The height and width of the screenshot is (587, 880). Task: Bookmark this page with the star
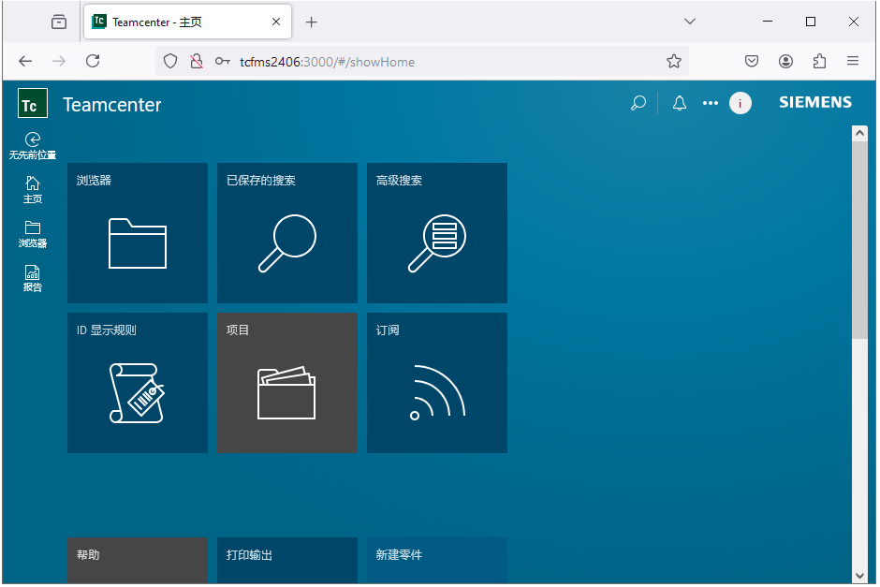point(674,61)
